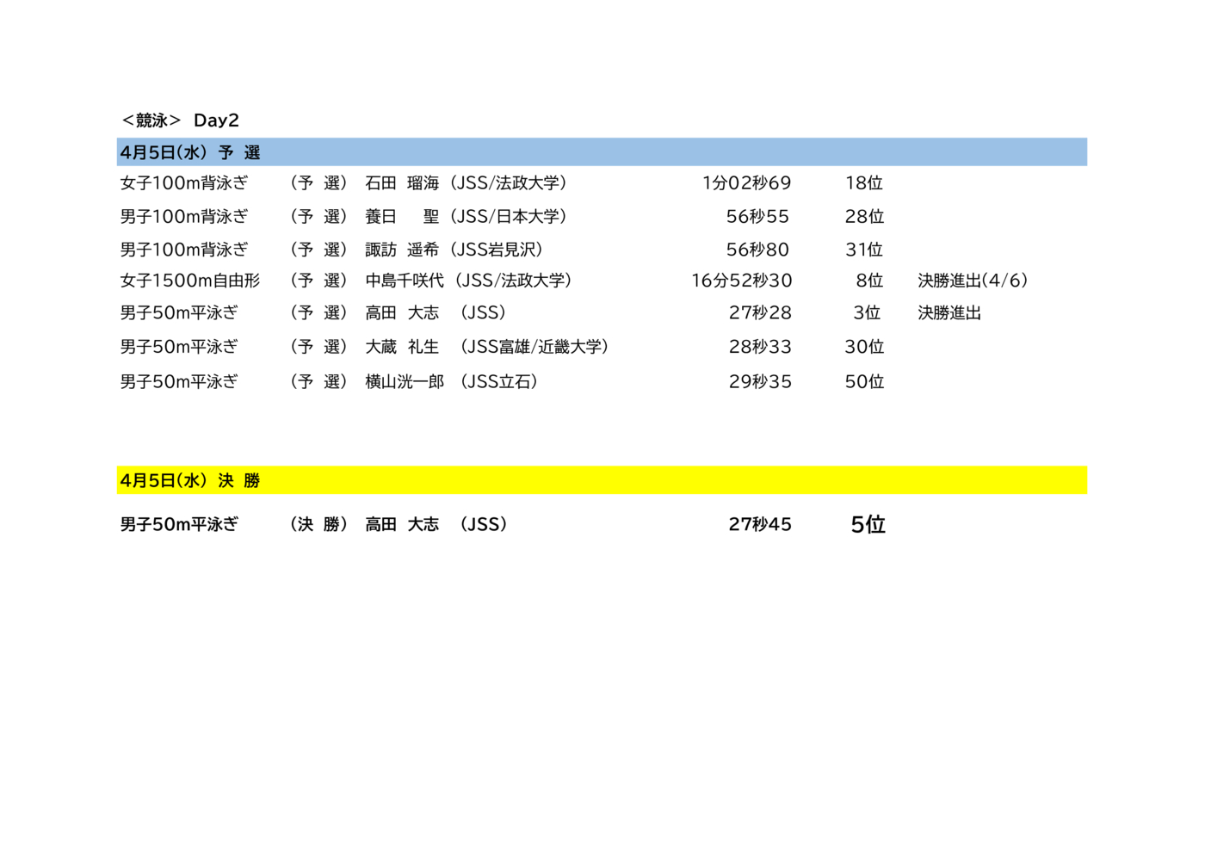Click the rank '3位'

click(867, 312)
